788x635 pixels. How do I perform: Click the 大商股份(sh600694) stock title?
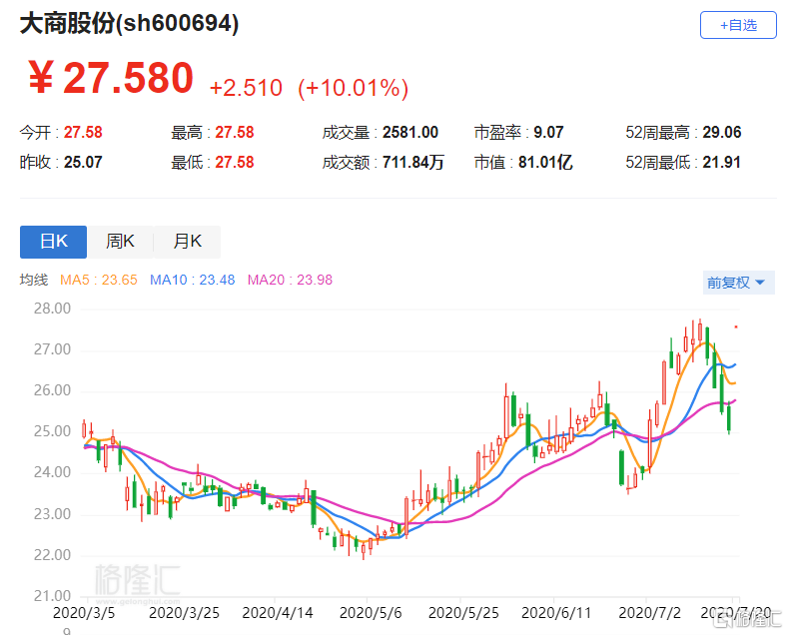129,23
